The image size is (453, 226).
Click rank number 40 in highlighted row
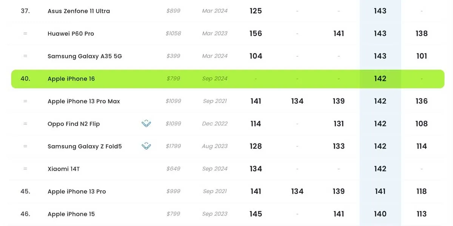pyautogui.click(x=25, y=79)
